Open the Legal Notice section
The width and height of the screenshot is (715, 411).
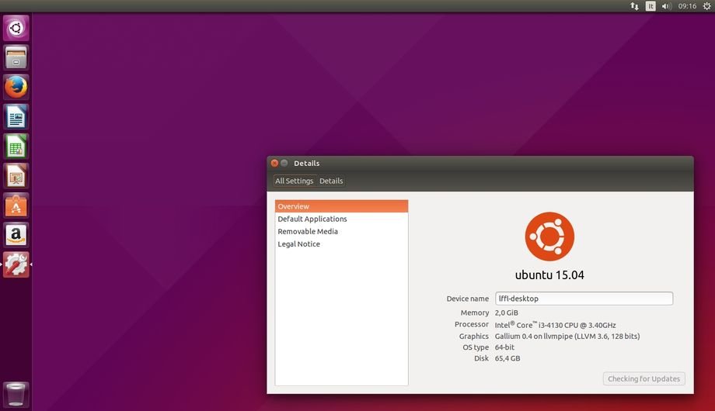(299, 244)
